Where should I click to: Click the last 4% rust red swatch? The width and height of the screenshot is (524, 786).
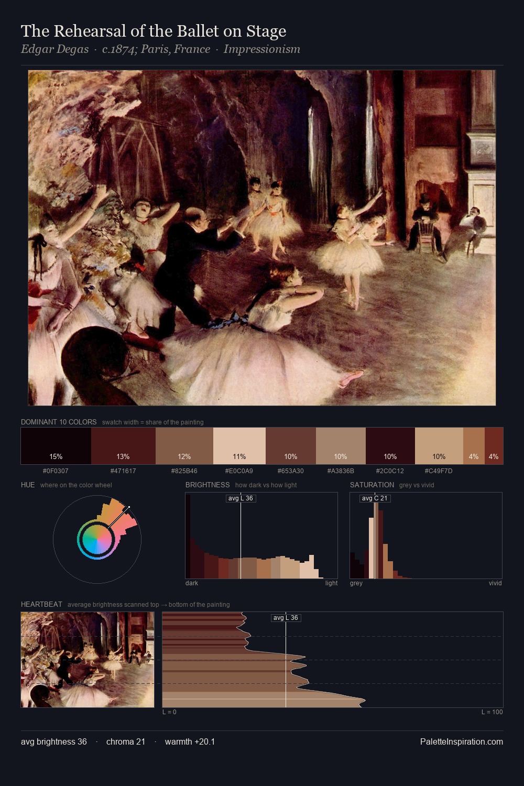(494, 446)
